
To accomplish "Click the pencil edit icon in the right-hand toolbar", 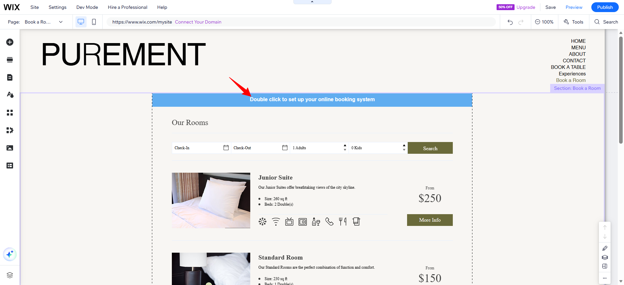I will click(x=605, y=248).
